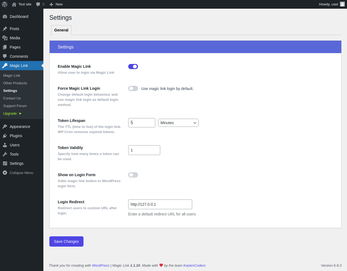Image resolution: width=347 pixels, height=271 pixels.
Task: Click the Tools wrench icon
Action: pyautogui.click(x=5, y=154)
